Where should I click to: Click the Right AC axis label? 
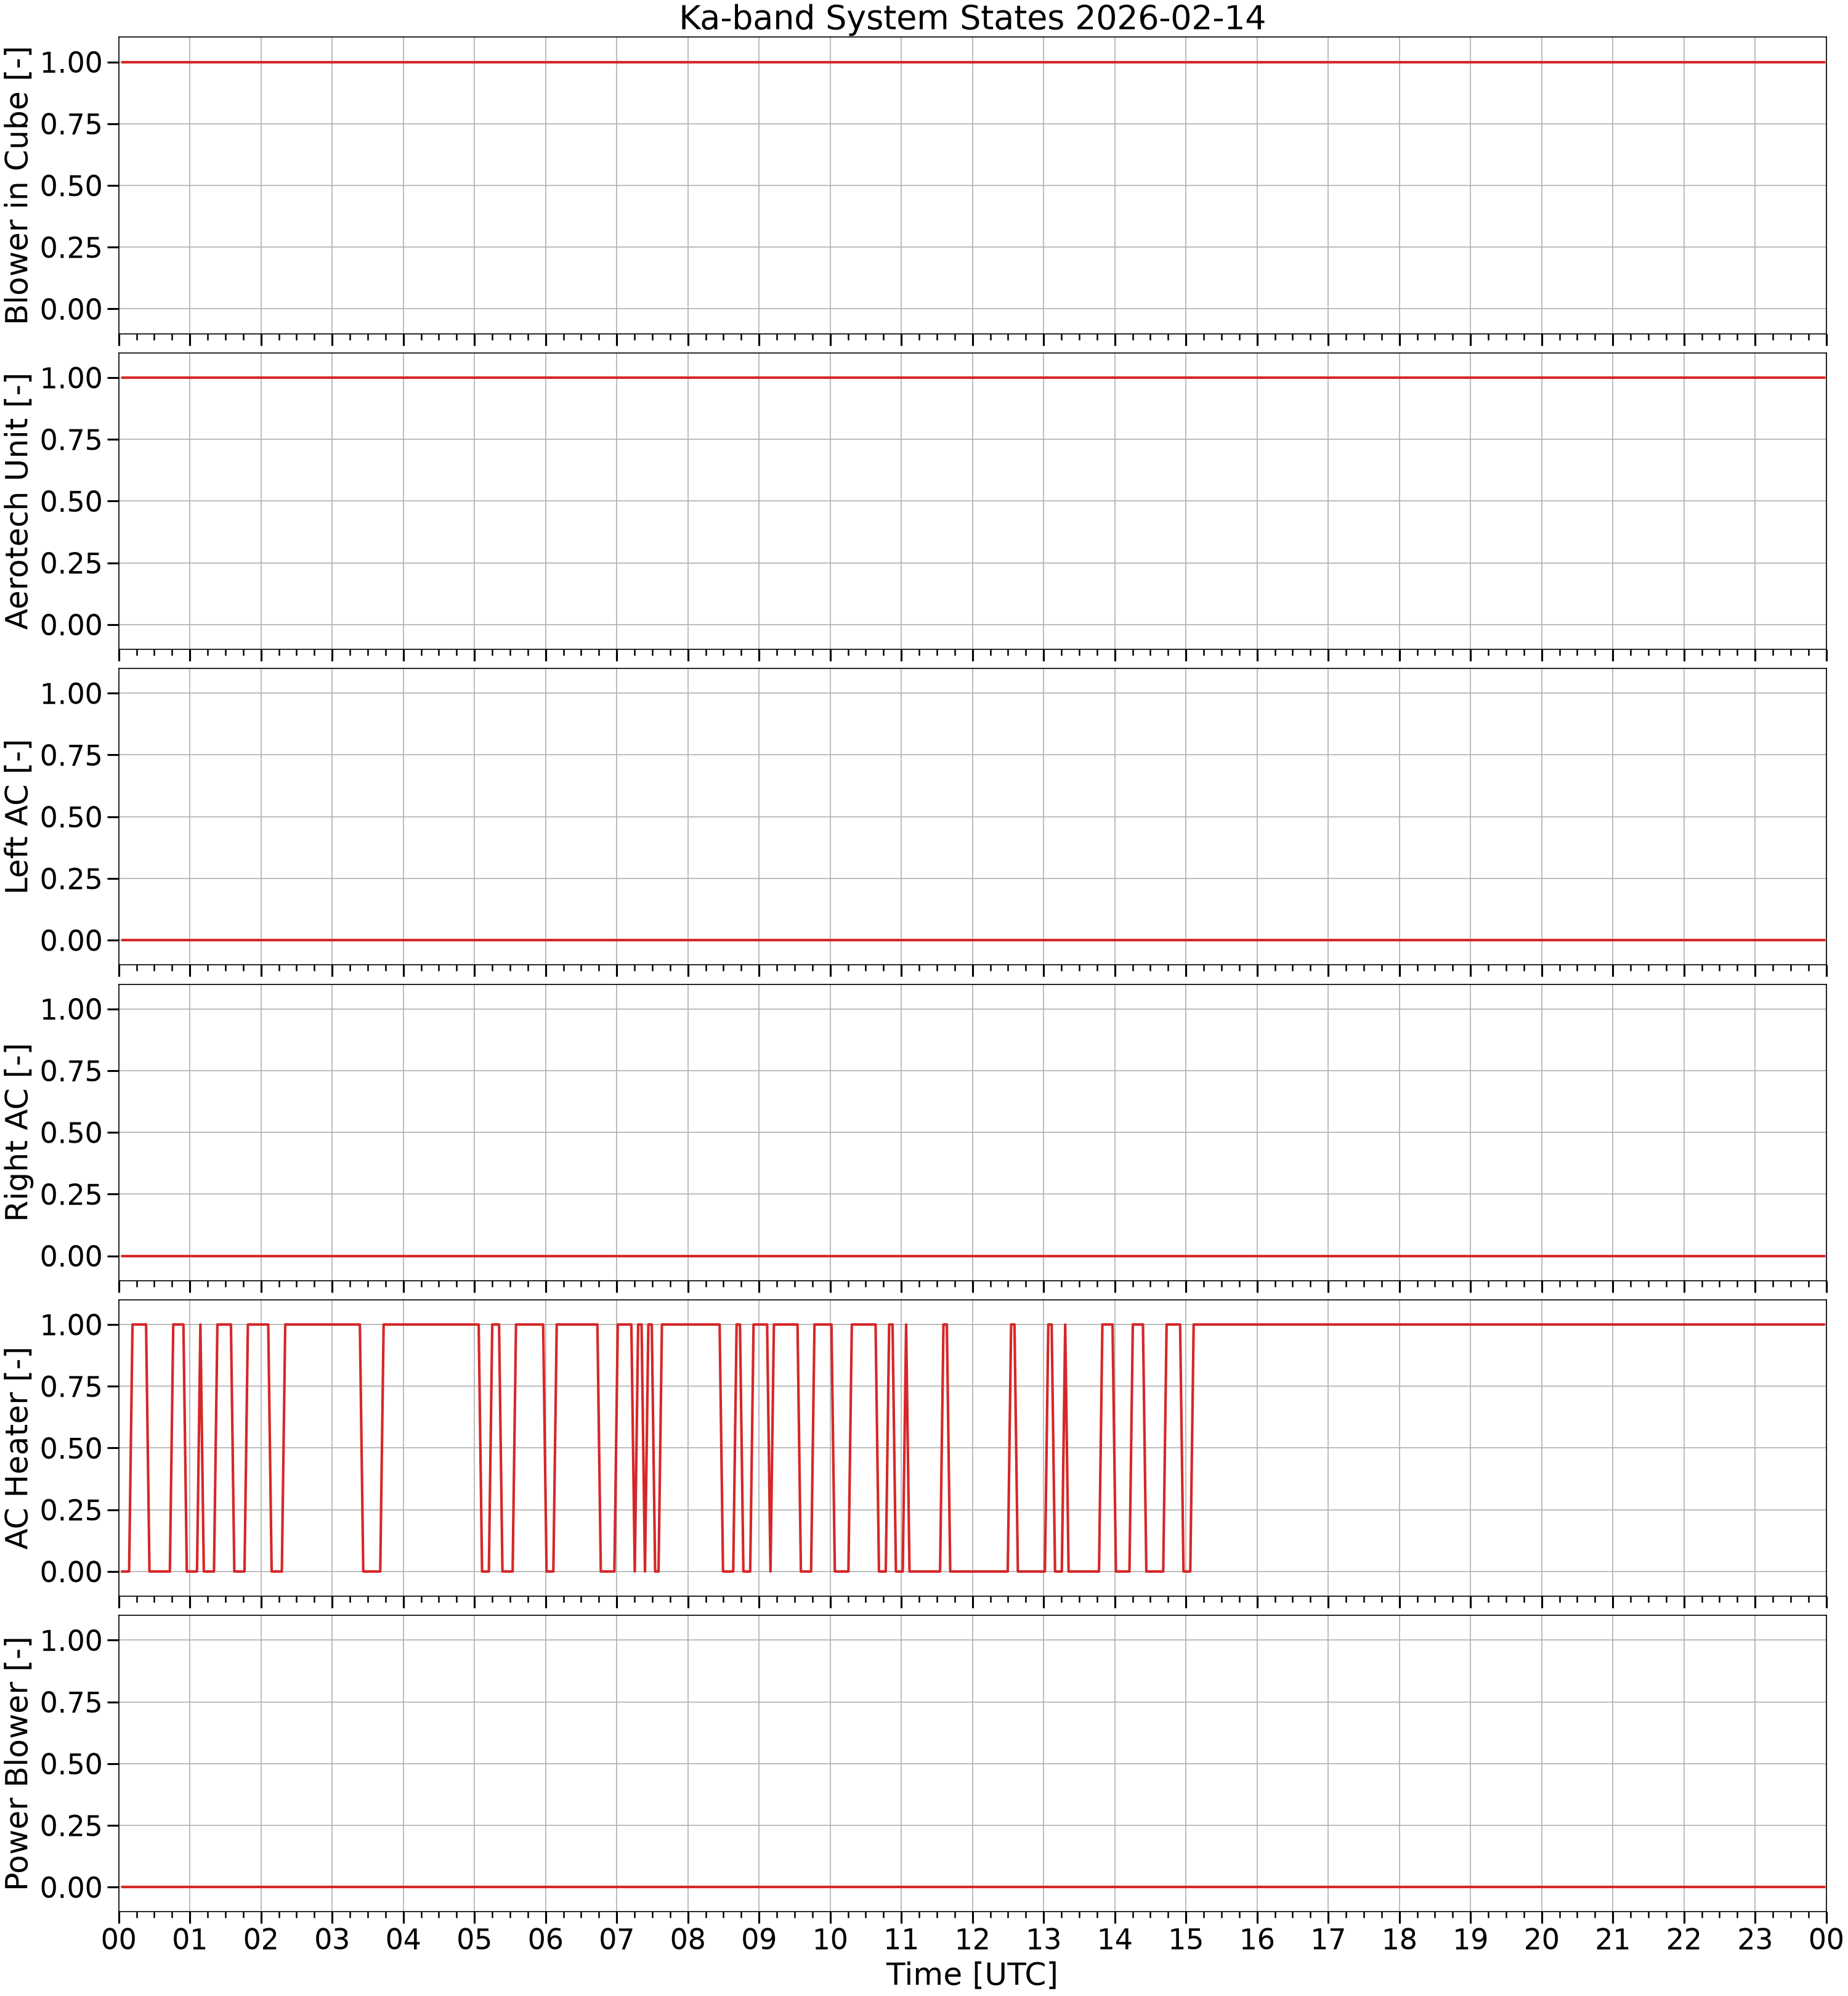click(x=18, y=1132)
